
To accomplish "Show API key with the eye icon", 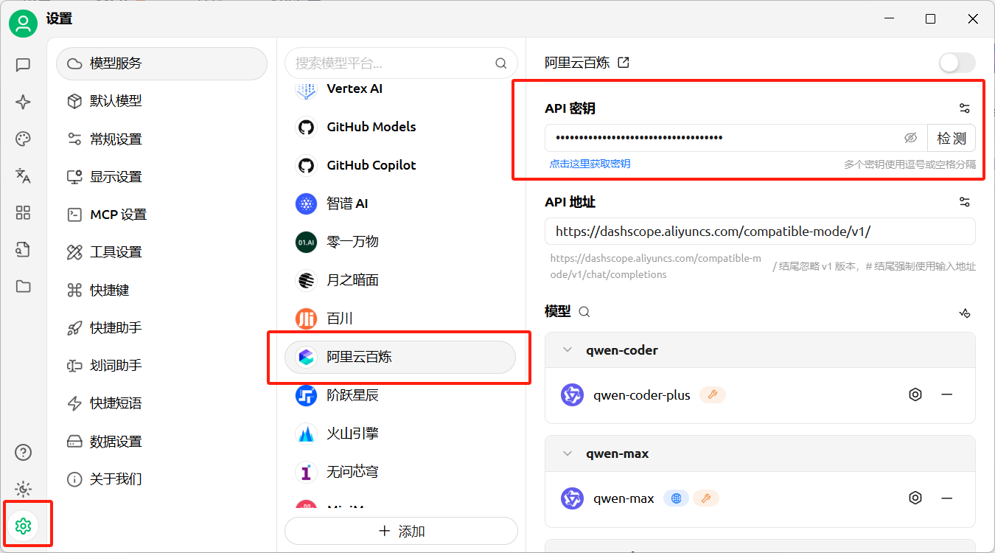I will click(x=910, y=138).
